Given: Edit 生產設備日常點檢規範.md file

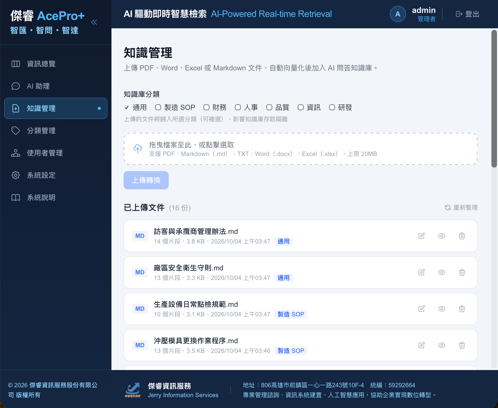Looking at the screenshot, I should [422, 309].
